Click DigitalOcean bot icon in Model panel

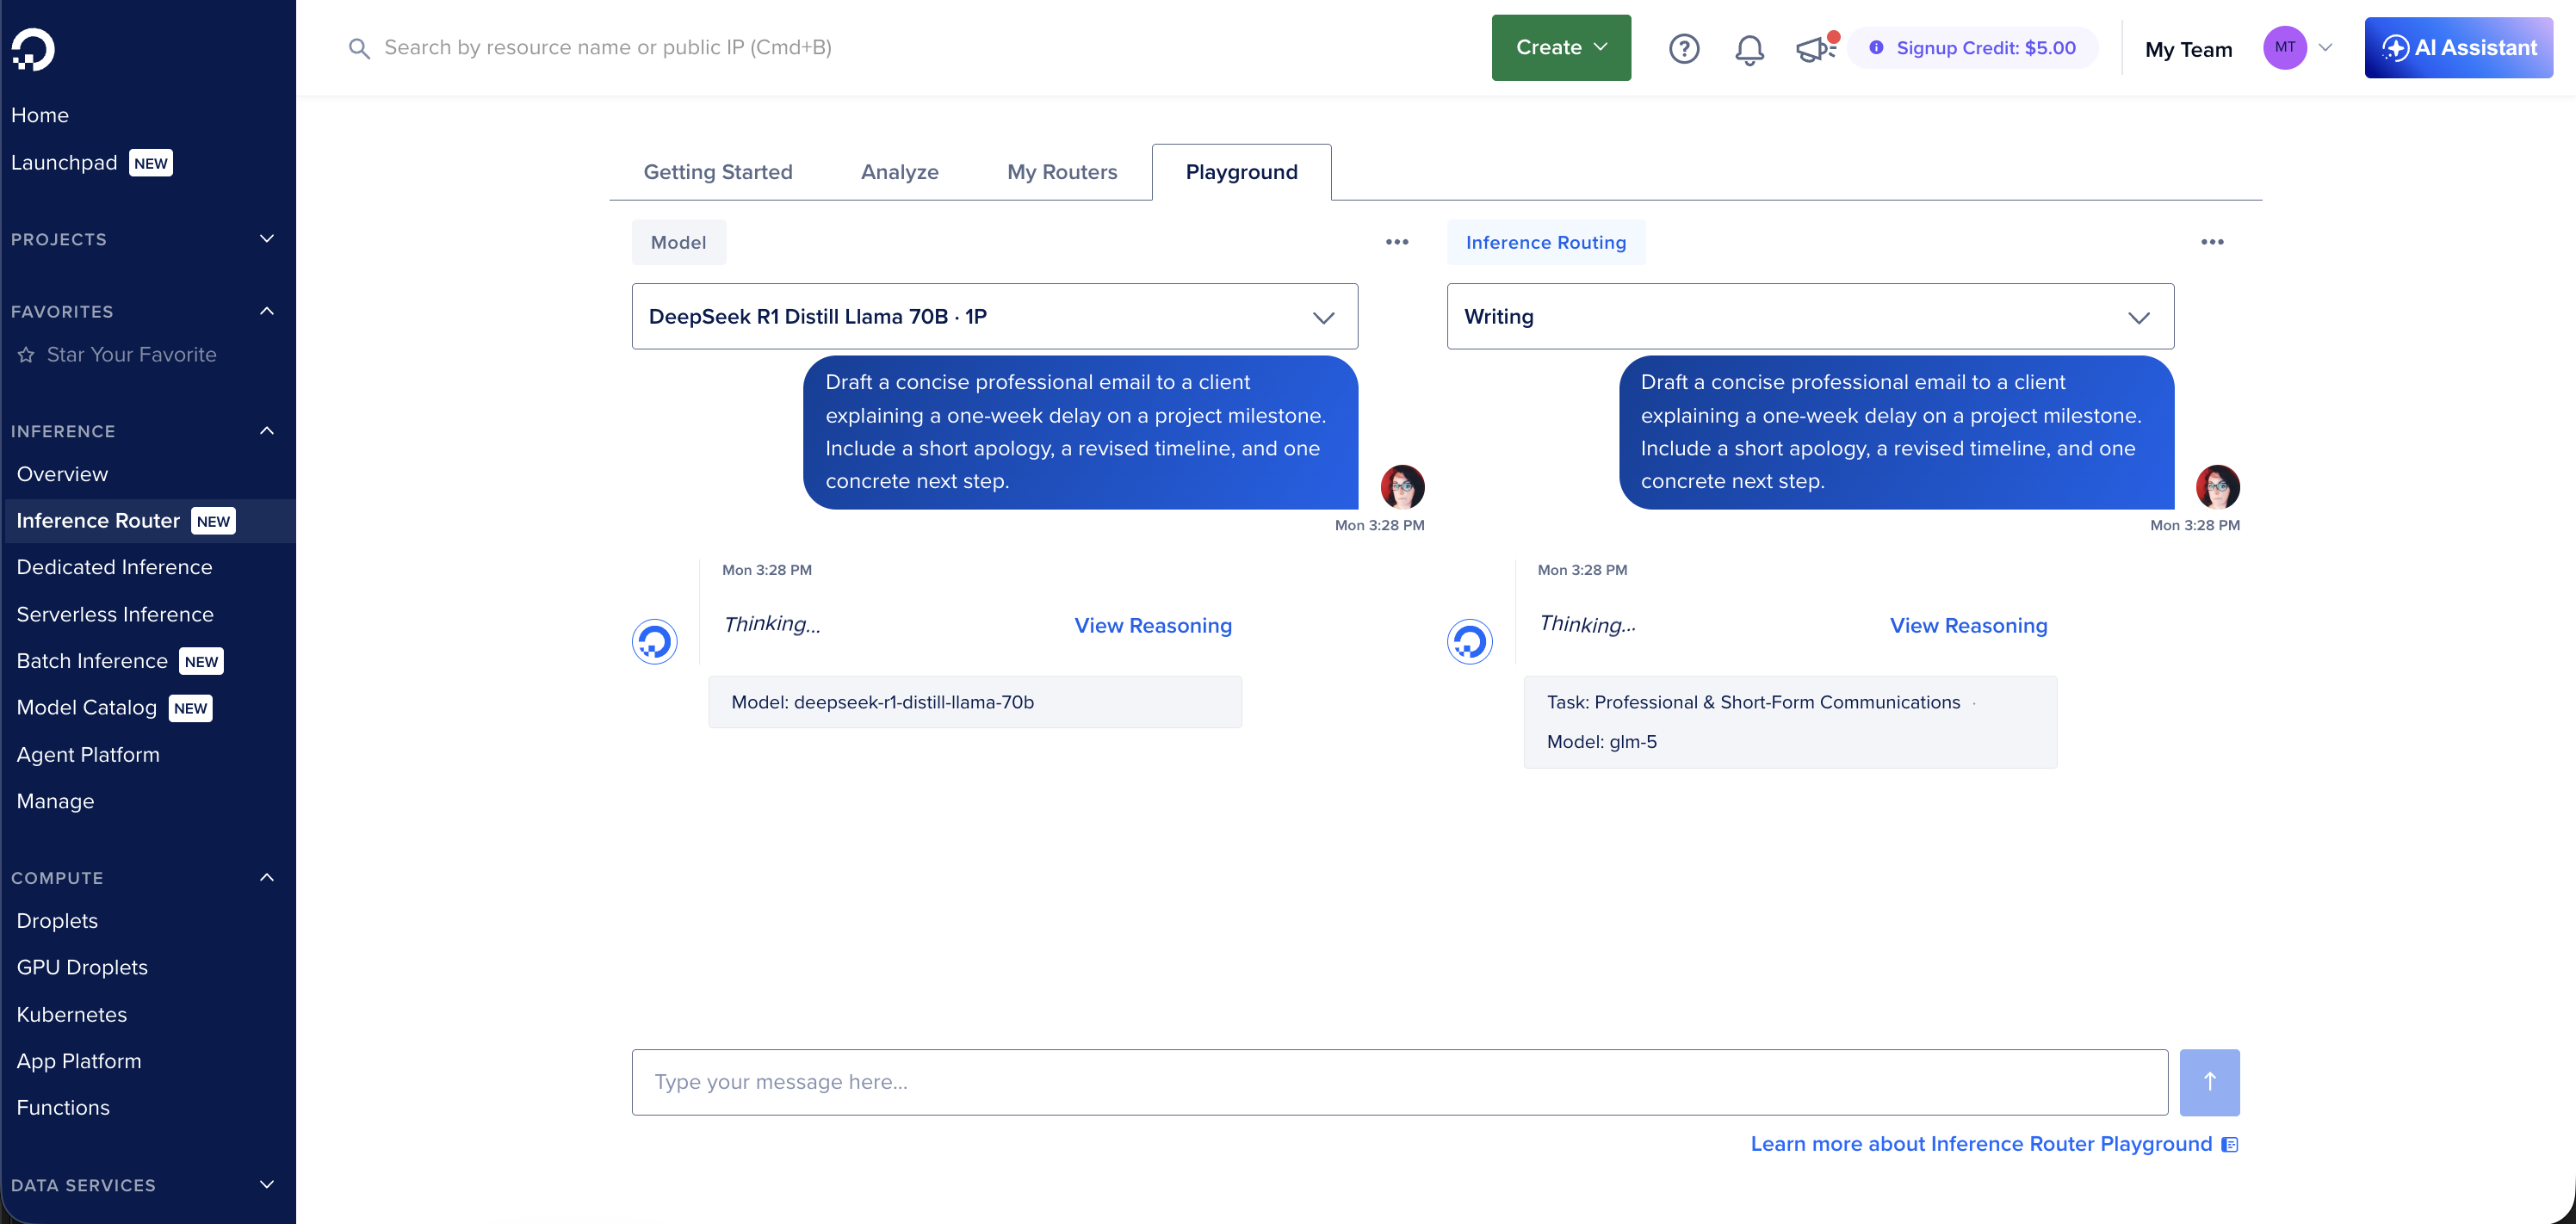[655, 641]
